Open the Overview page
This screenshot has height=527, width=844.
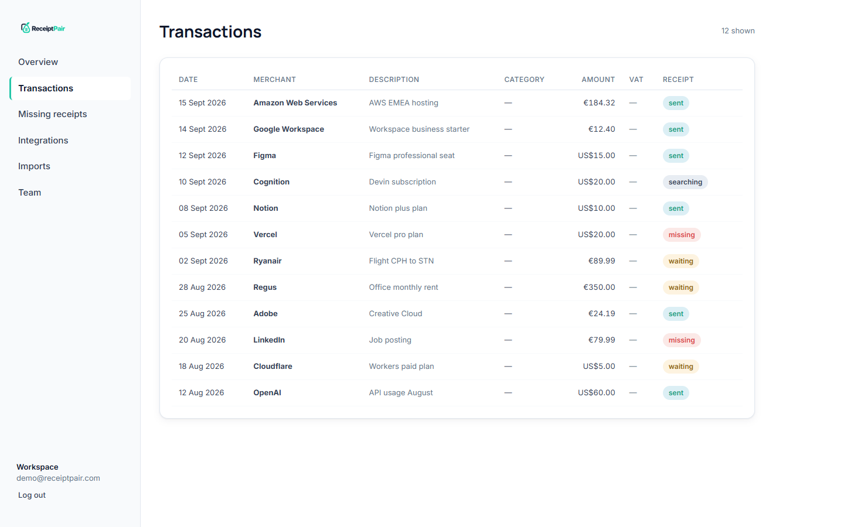pyautogui.click(x=70, y=62)
